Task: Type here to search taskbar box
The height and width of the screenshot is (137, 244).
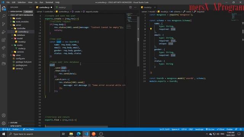Action: 34,134
